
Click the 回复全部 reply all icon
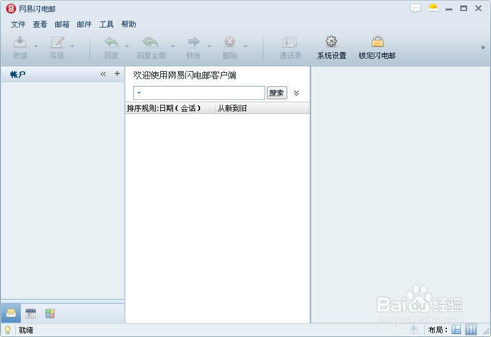point(150,42)
